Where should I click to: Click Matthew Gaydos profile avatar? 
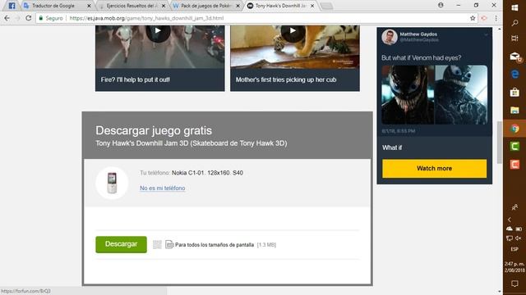click(389, 37)
